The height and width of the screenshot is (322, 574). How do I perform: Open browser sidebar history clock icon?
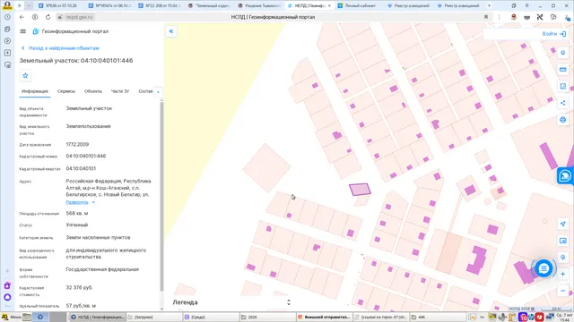coord(7,17)
